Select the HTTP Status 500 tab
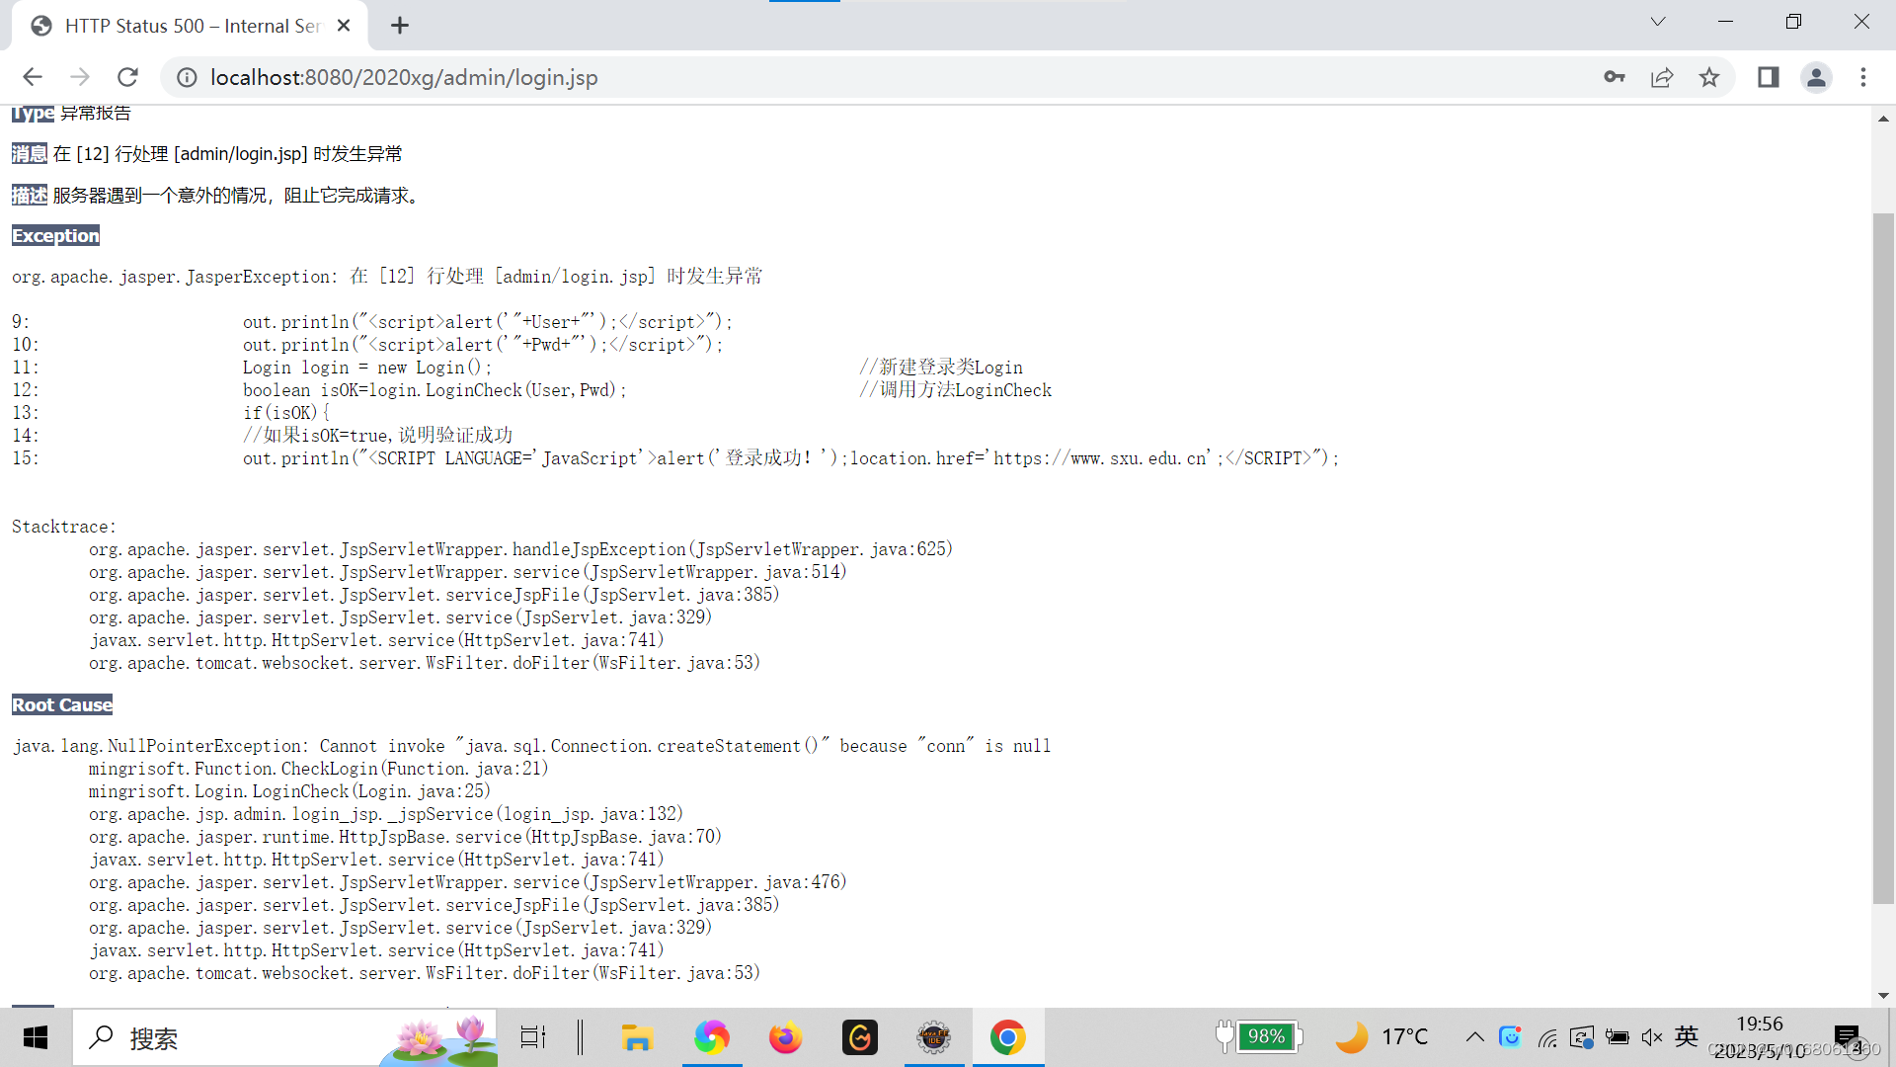The height and width of the screenshot is (1067, 1896). point(193,26)
